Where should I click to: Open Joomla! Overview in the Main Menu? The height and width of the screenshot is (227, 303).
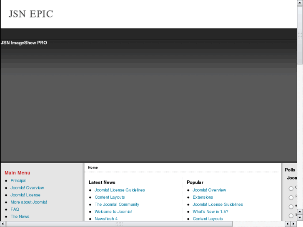[x=27, y=187]
